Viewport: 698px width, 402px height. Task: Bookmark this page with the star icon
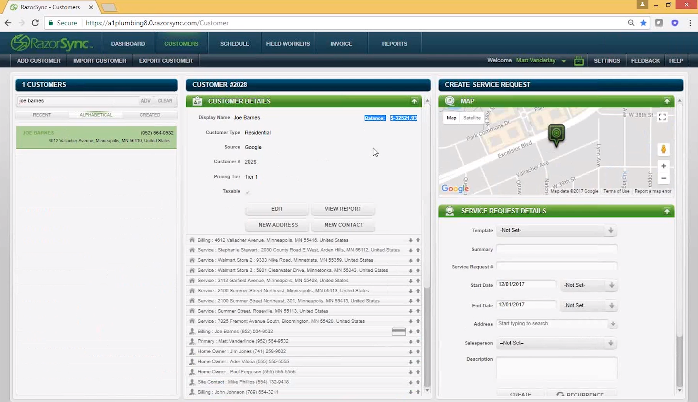click(643, 23)
